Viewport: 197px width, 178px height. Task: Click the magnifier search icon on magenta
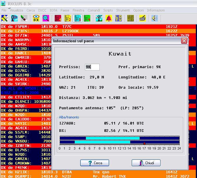(46, 18)
